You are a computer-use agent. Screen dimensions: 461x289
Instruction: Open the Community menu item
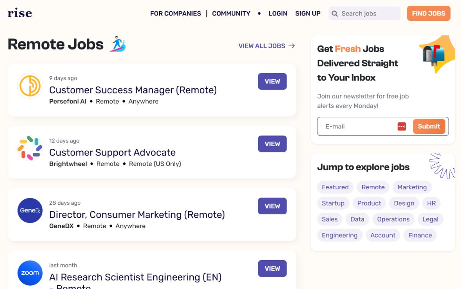coord(231,13)
